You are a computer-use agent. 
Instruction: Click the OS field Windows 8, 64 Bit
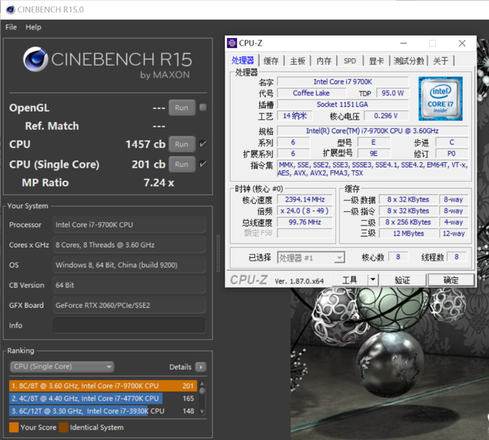point(129,265)
